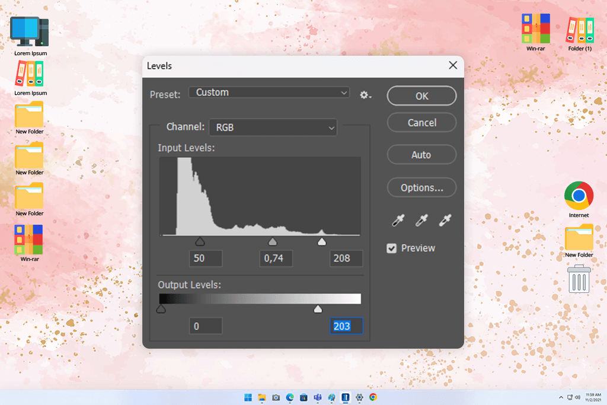Select the New Folder icon on right
This screenshot has width=607, height=405.
[579, 241]
